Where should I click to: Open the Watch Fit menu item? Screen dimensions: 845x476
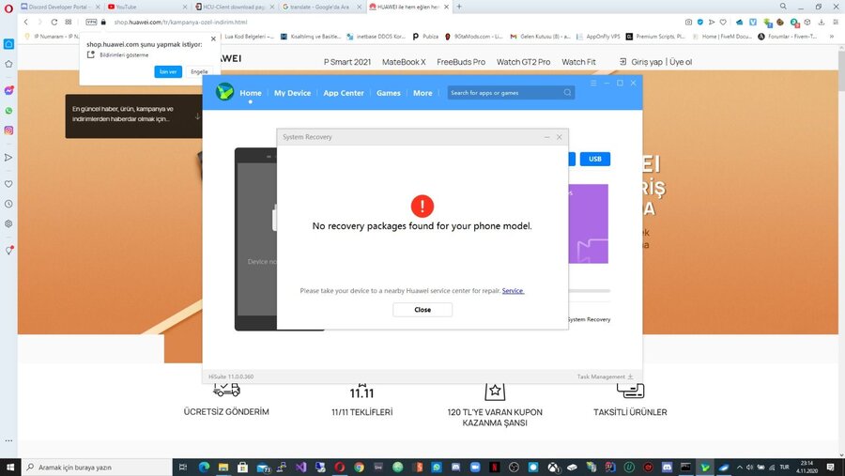coord(578,62)
